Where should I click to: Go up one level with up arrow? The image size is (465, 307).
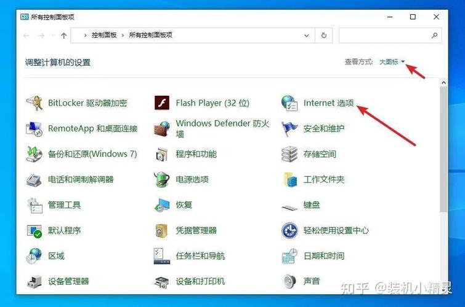click(x=64, y=36)
